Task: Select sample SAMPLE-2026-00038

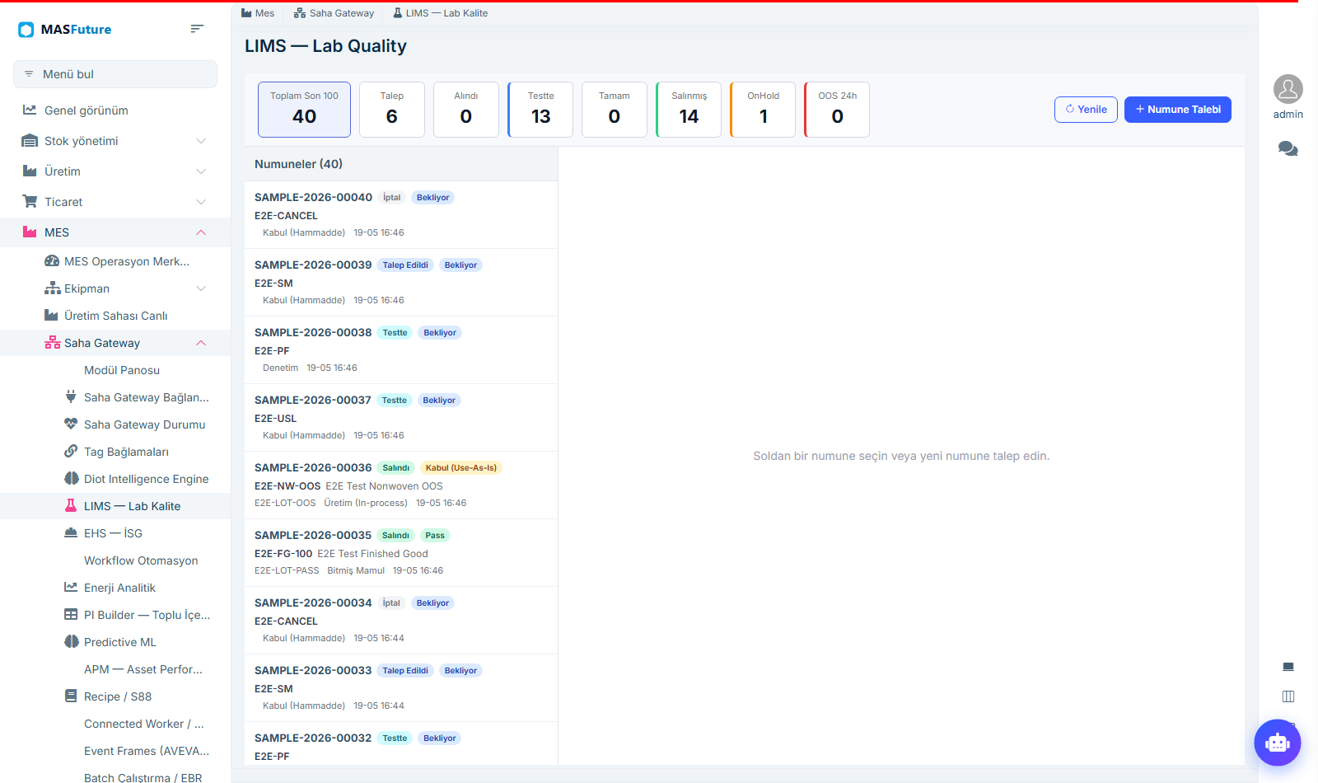Action: point(401,350)
